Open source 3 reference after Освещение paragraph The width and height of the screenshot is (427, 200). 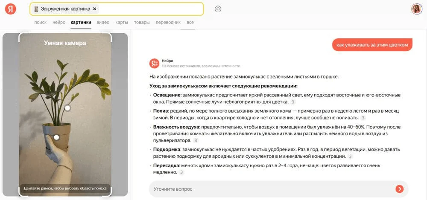(292, 102)
